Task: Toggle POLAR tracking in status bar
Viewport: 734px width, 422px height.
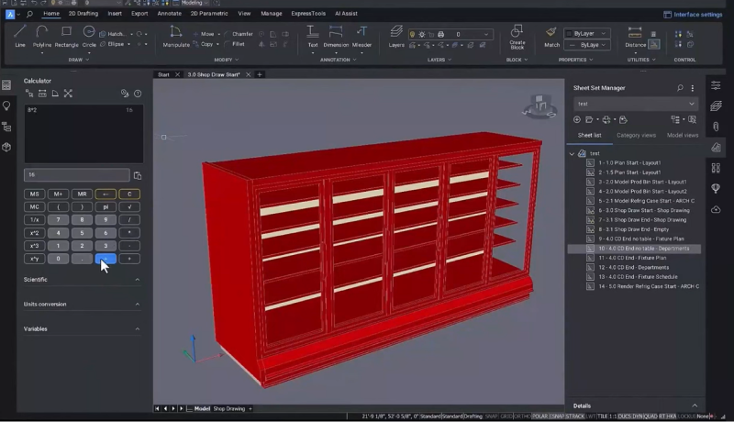Action: click(541, 416)
